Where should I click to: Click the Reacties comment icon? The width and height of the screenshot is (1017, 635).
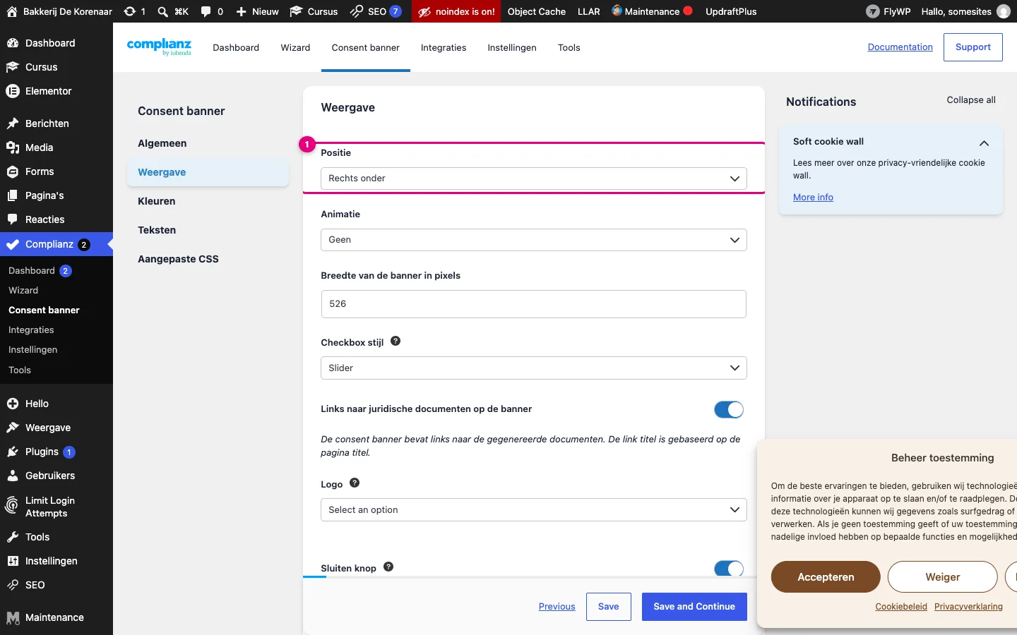point(12,219)
